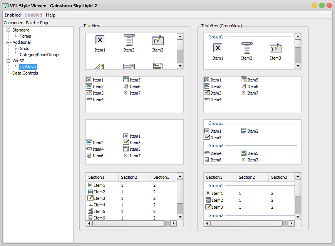Click Section3 column header in GroupView report

pos(281,177)
